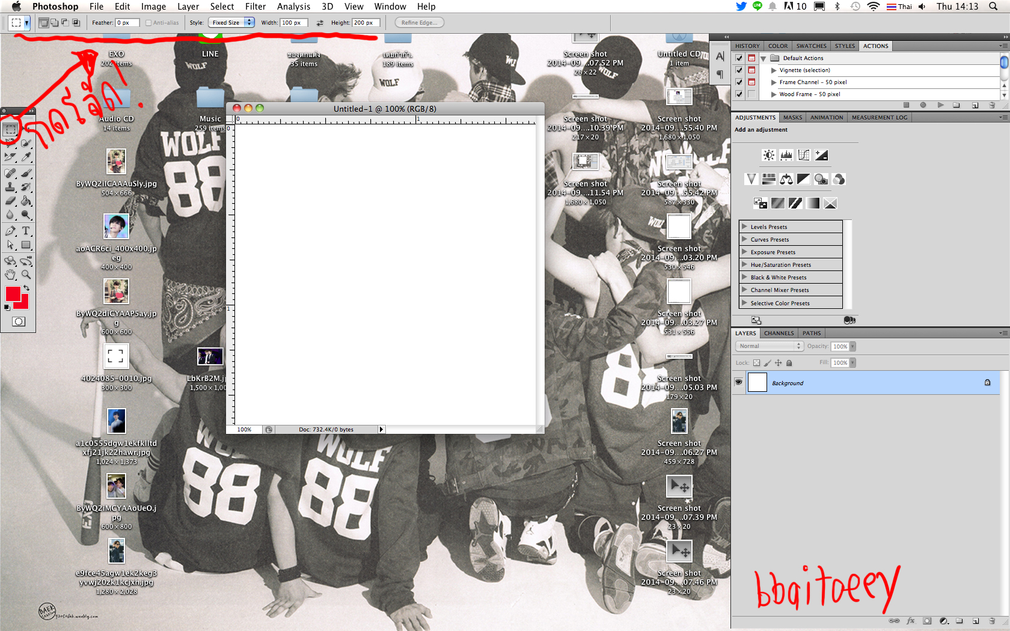Choose the Path Selection arrow tool

pos(11,245)
